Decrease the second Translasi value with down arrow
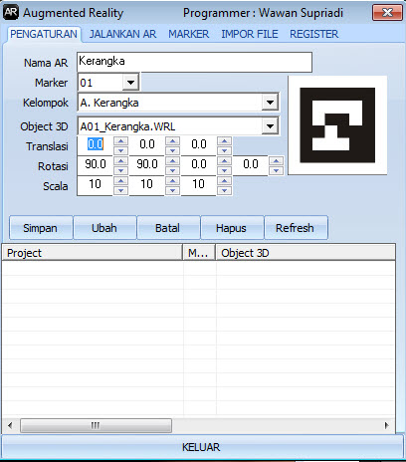This screenshot has height=462, width=406. (x=172, y=150)
